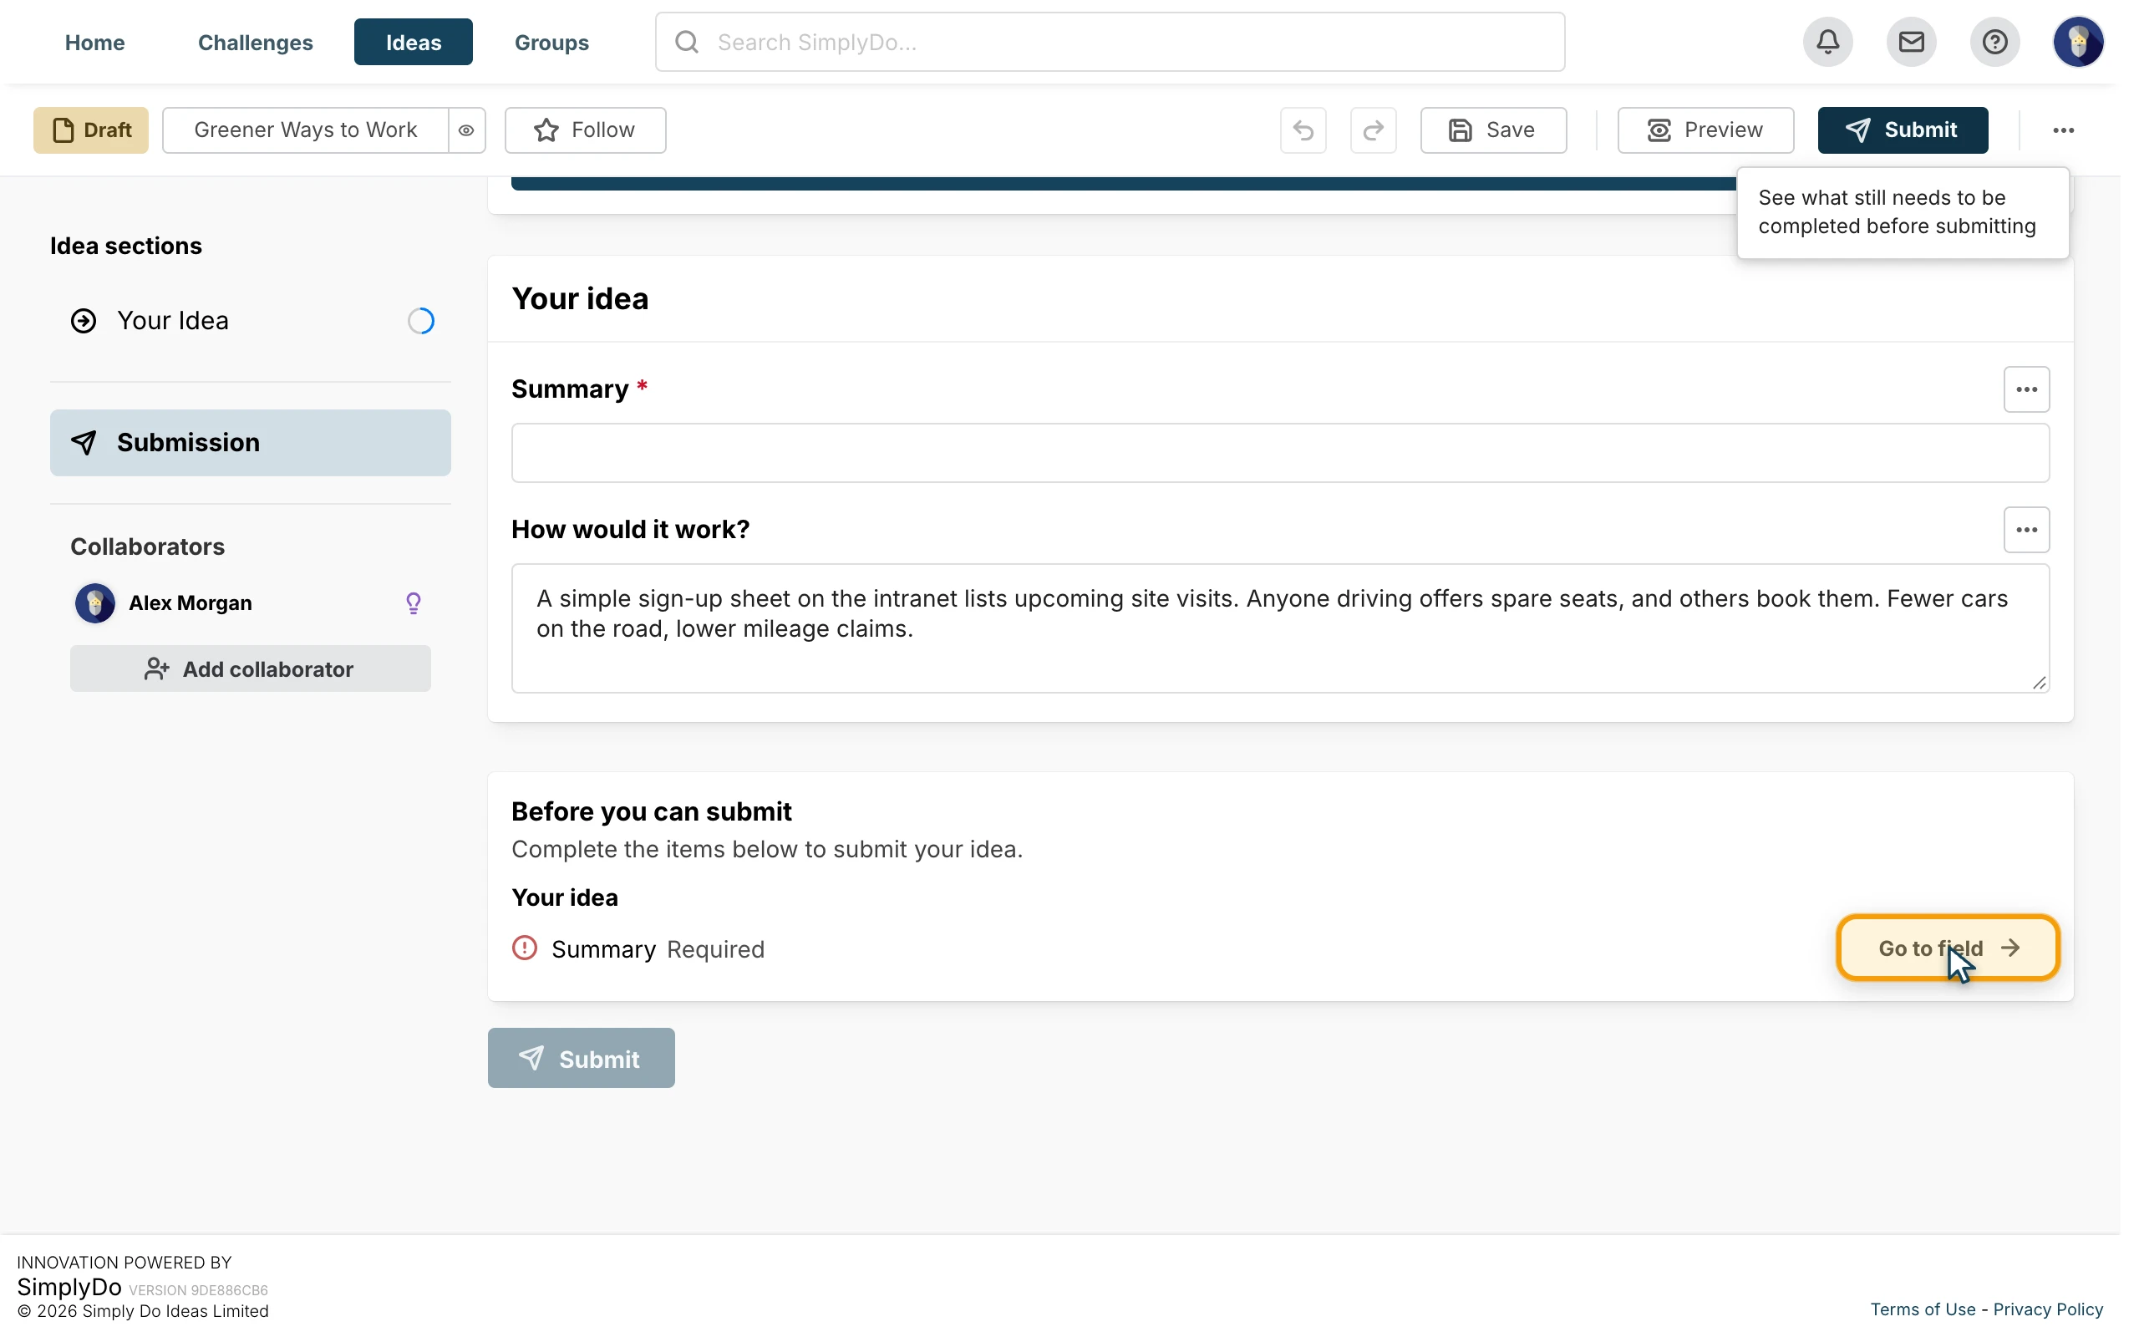The image size is (2139, 1337).
Task: Click the Go to field button
Action: point(1948,948)
